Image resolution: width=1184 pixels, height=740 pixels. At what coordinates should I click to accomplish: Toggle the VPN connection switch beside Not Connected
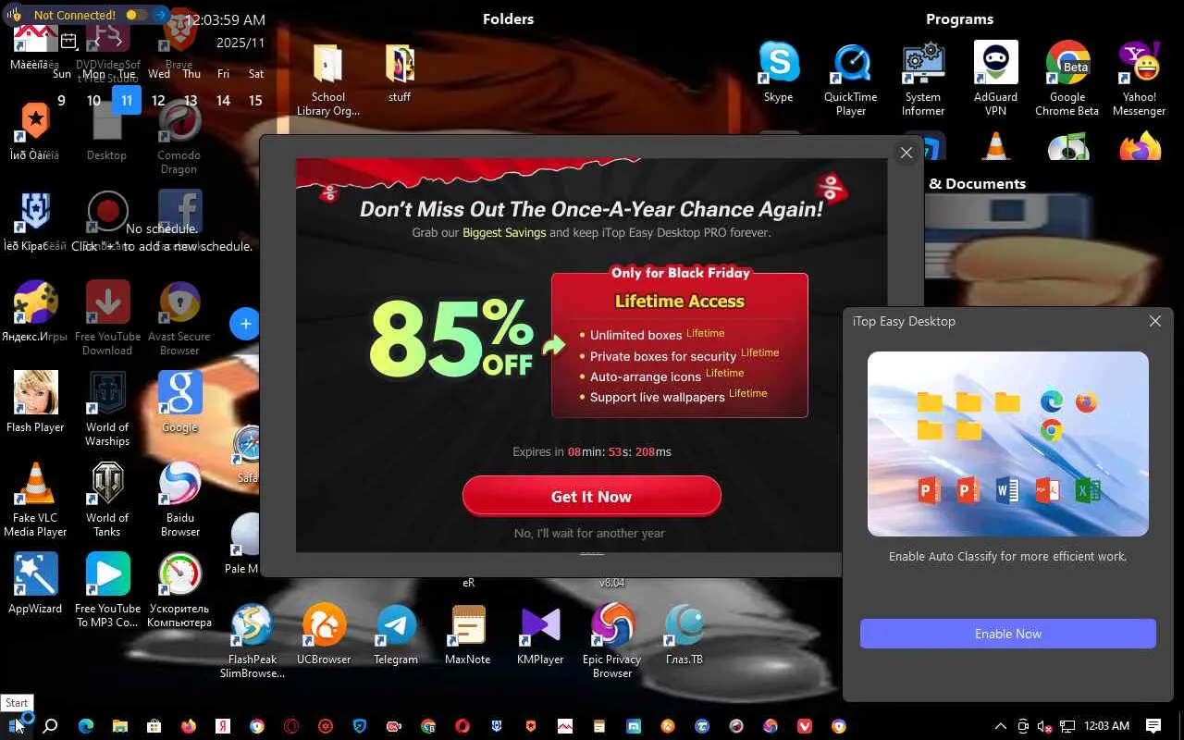tap(136, 15)
